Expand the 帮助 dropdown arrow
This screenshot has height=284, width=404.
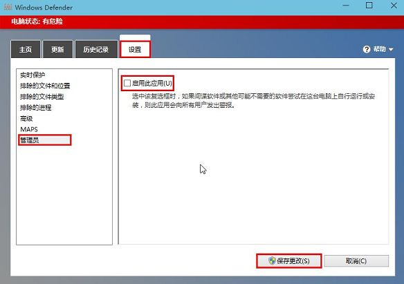point(391,49)
